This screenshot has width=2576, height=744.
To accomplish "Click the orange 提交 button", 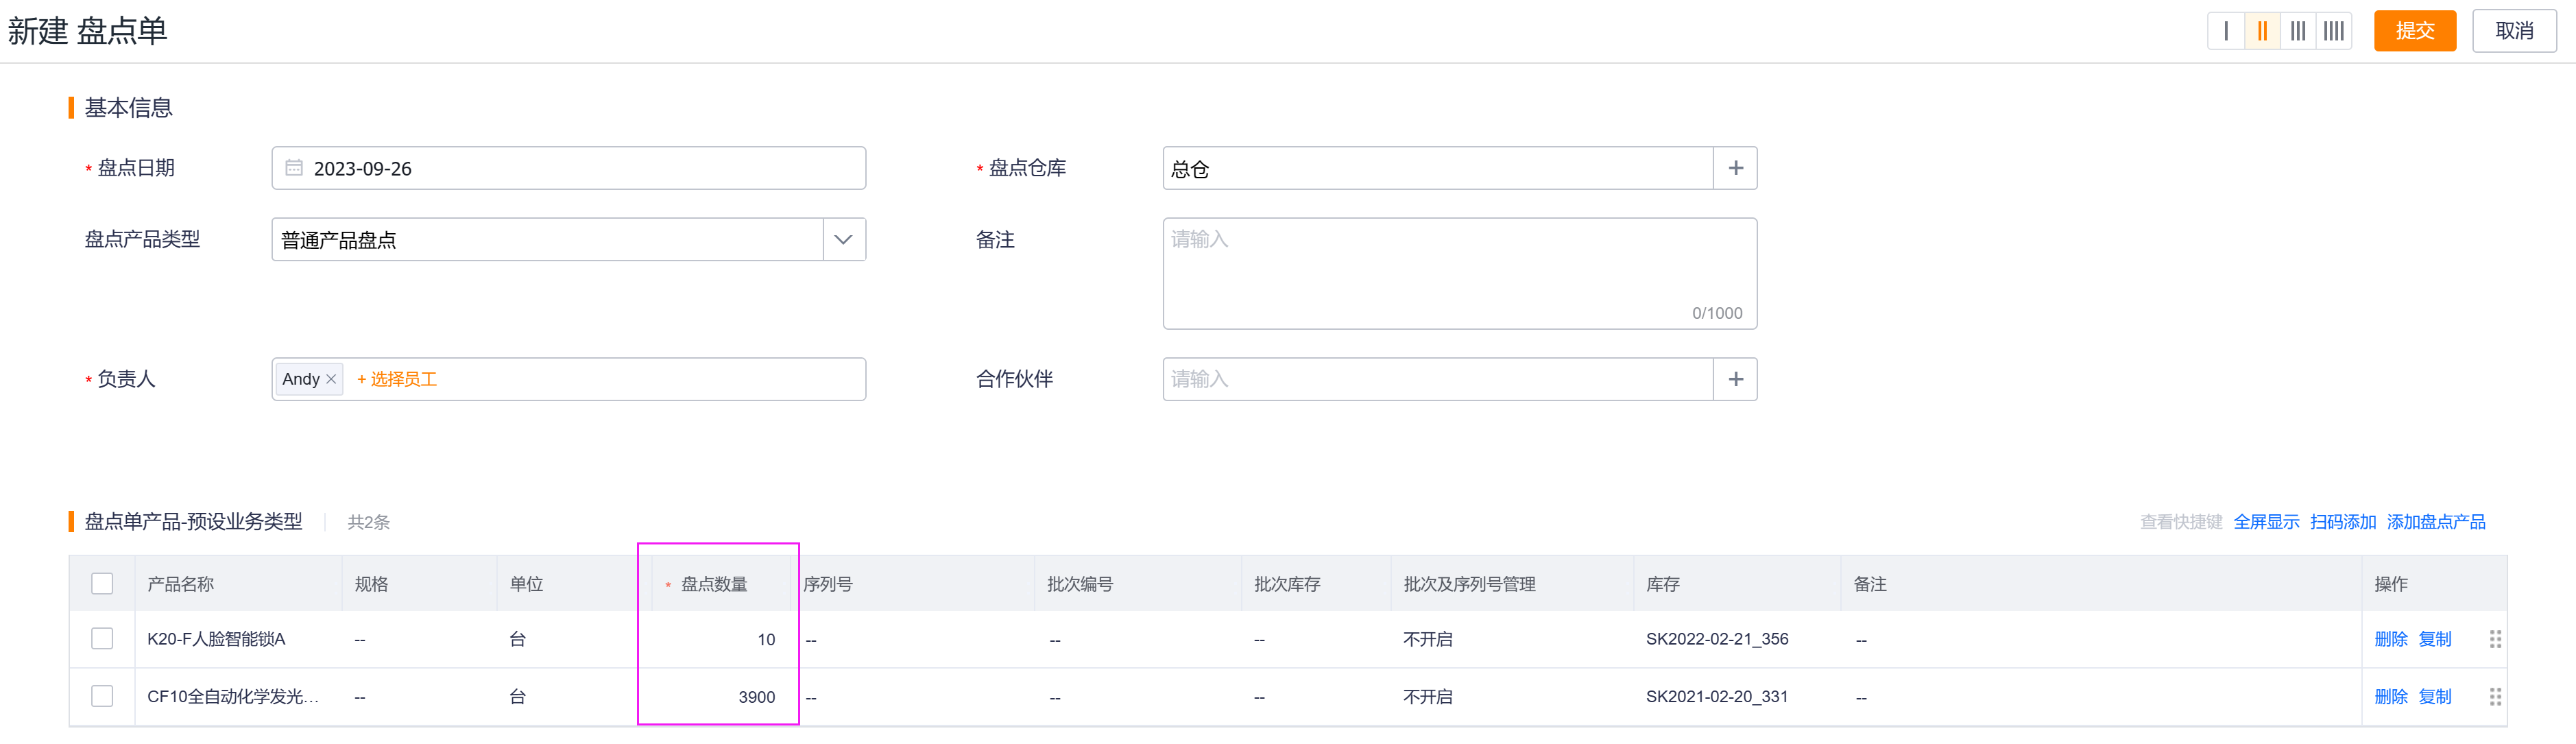I will [x=2414, y=31].
